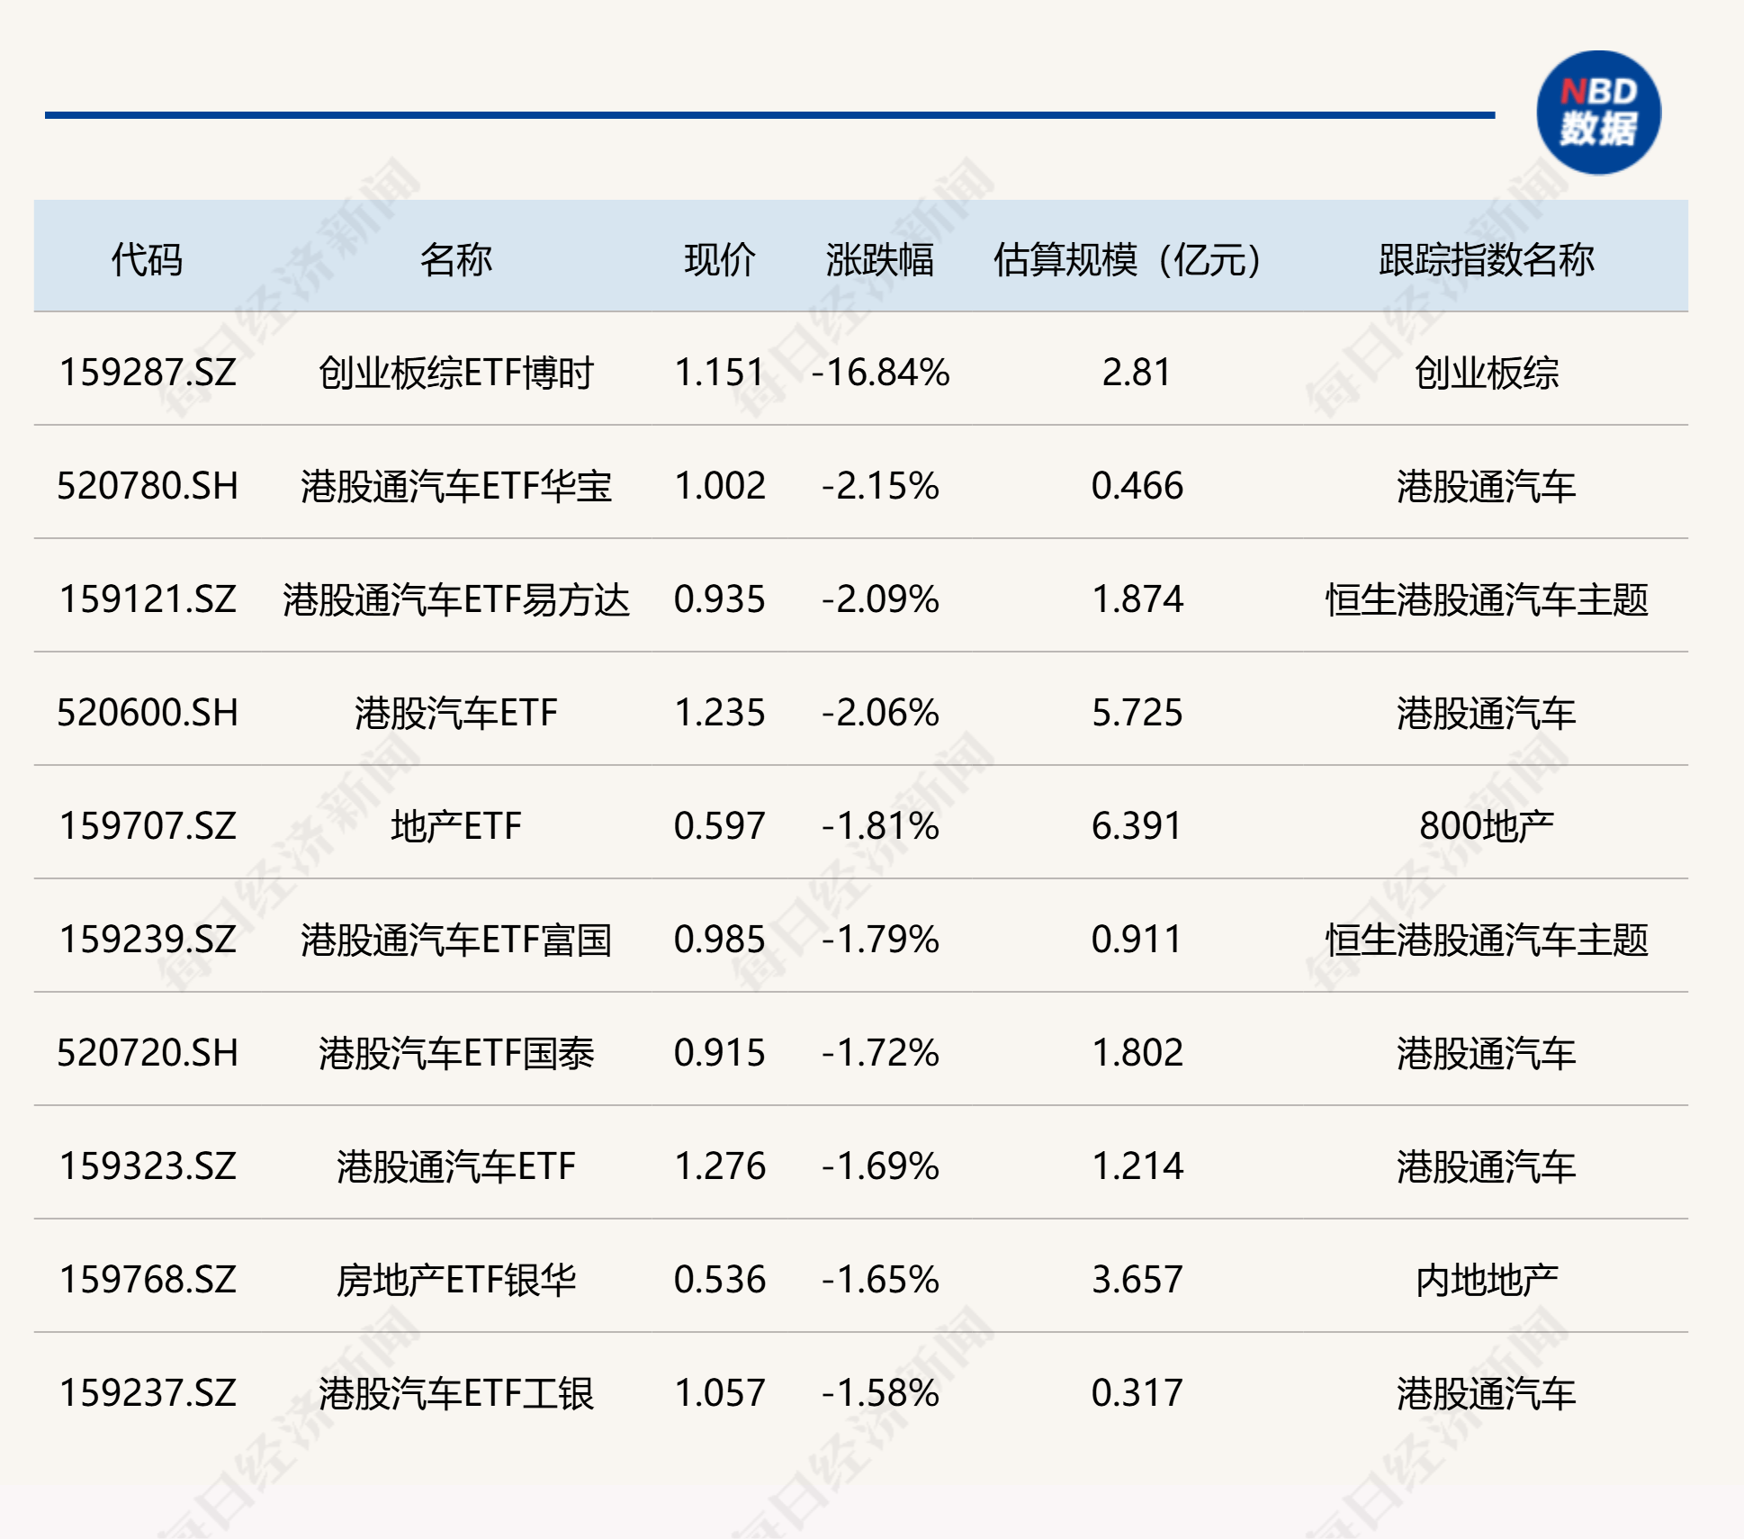The image size is (1744, 1539).
Task: Click the 涨跌幅 column header
Action: click(x=879, y=259)
